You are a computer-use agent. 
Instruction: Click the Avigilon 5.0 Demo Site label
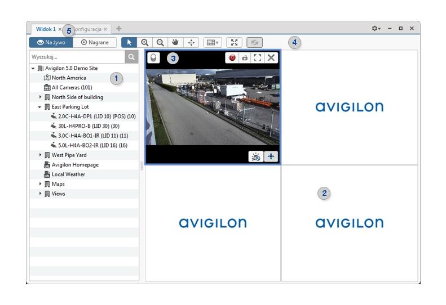(x=72, y=68)
